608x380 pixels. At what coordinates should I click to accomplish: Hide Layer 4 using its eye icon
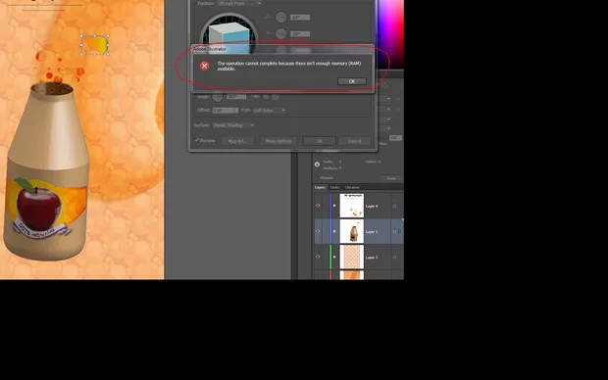click(x=318, y=206)
